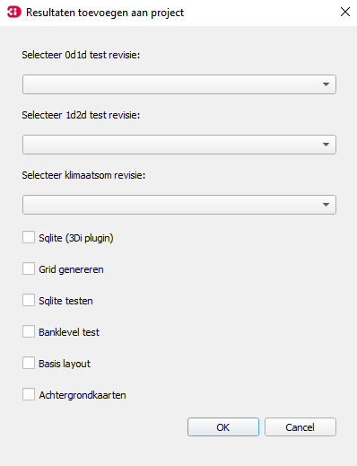Click the 'Selecteer 1d2d test revisie:' label

coord(81,115)
